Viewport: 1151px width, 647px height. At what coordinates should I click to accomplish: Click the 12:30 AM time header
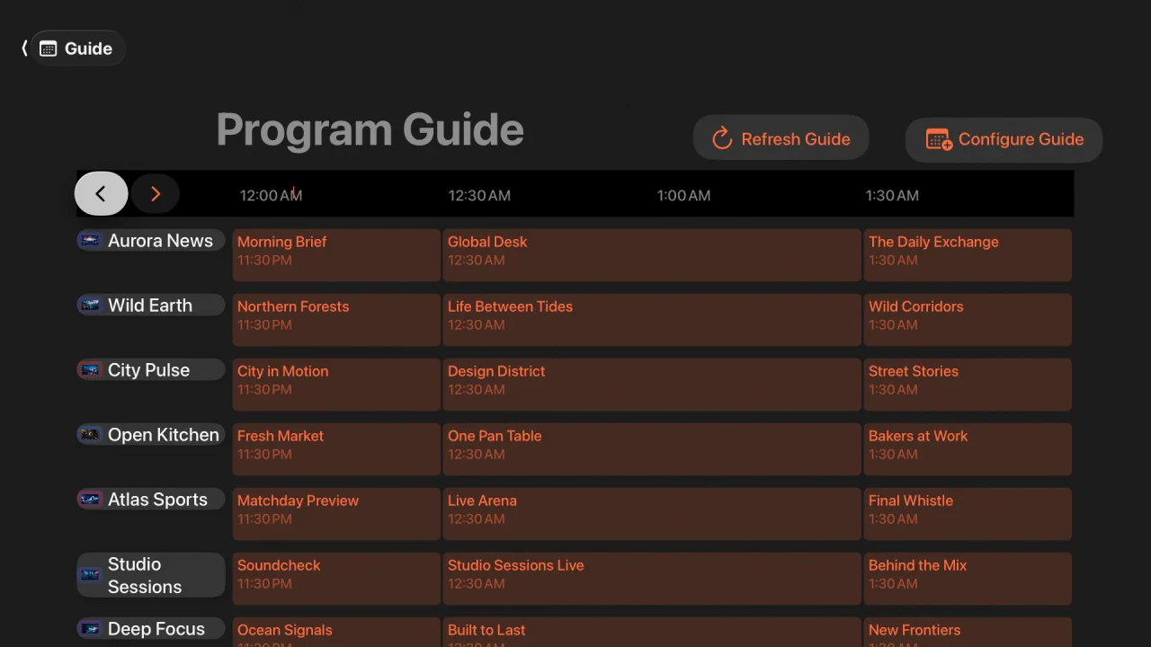point(479,195)
